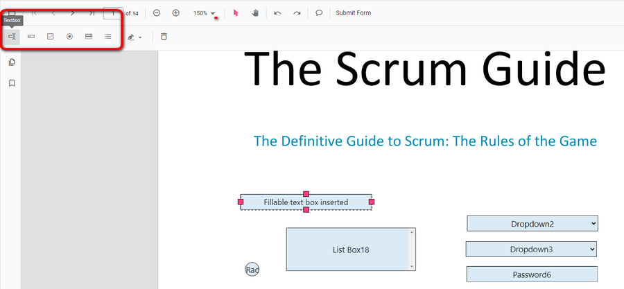Add a comment using the comment icon
The width and height of the screenshot is (624, 289).
click(319, 12)
